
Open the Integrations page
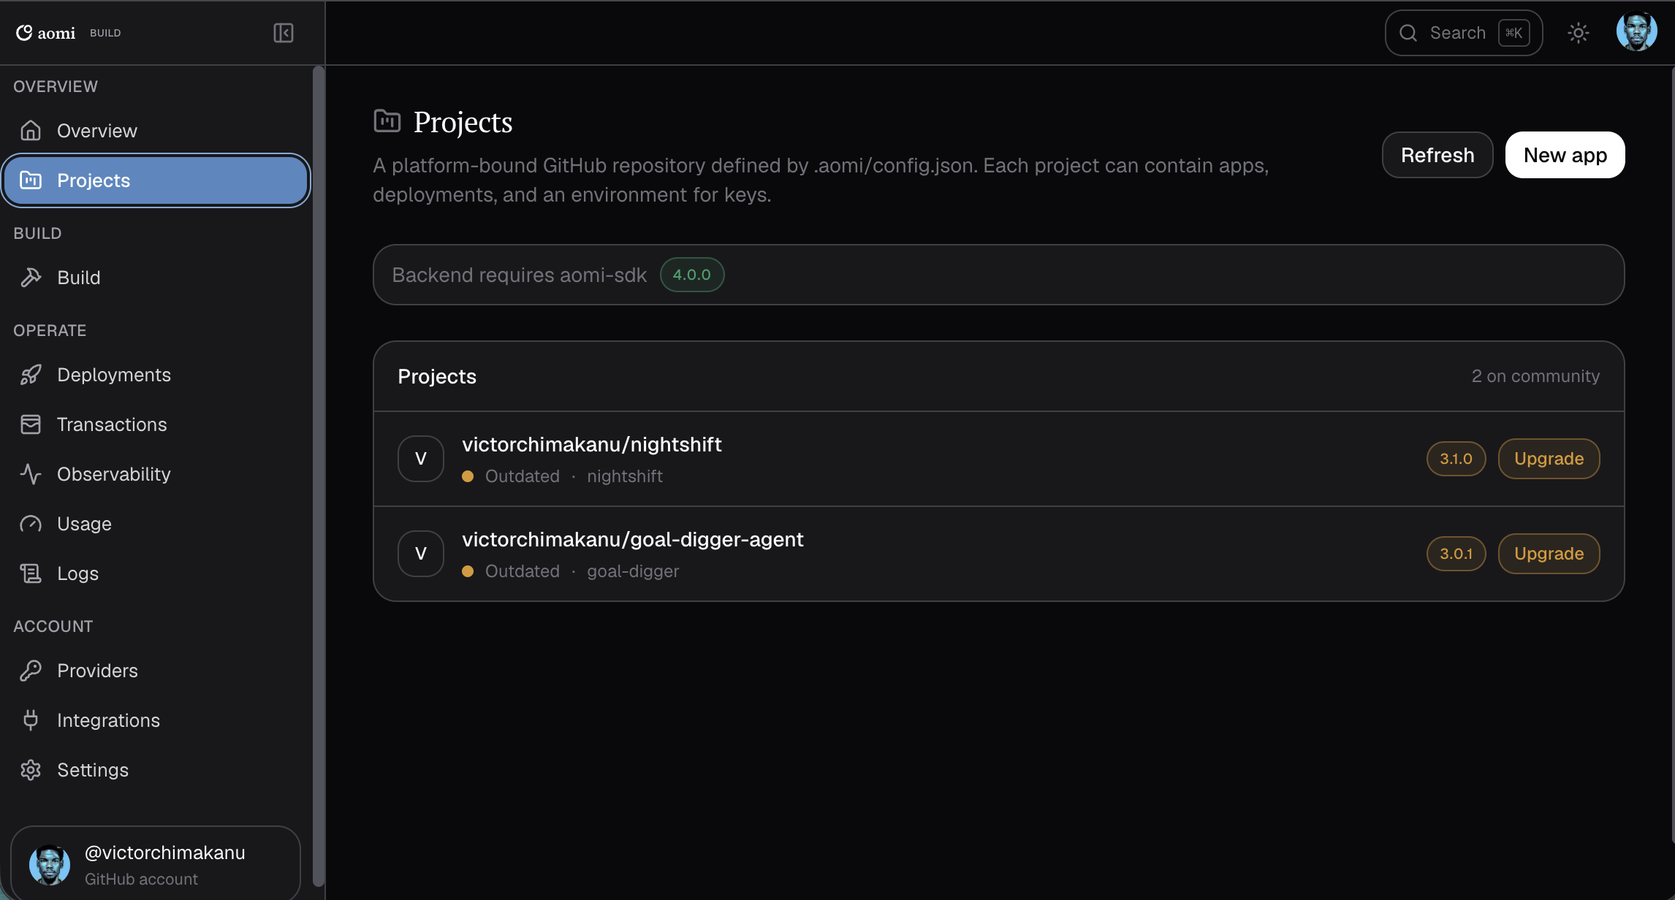[x=156, y=720]
